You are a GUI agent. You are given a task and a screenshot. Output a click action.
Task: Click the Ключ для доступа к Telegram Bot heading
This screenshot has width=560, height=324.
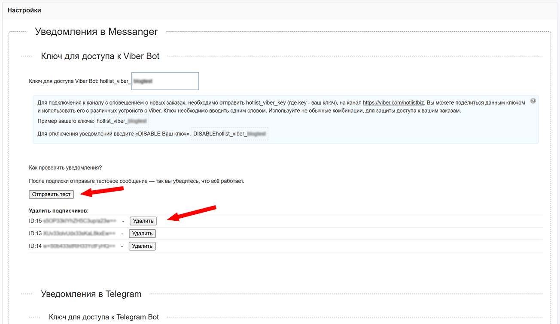(x=103, y=317)
